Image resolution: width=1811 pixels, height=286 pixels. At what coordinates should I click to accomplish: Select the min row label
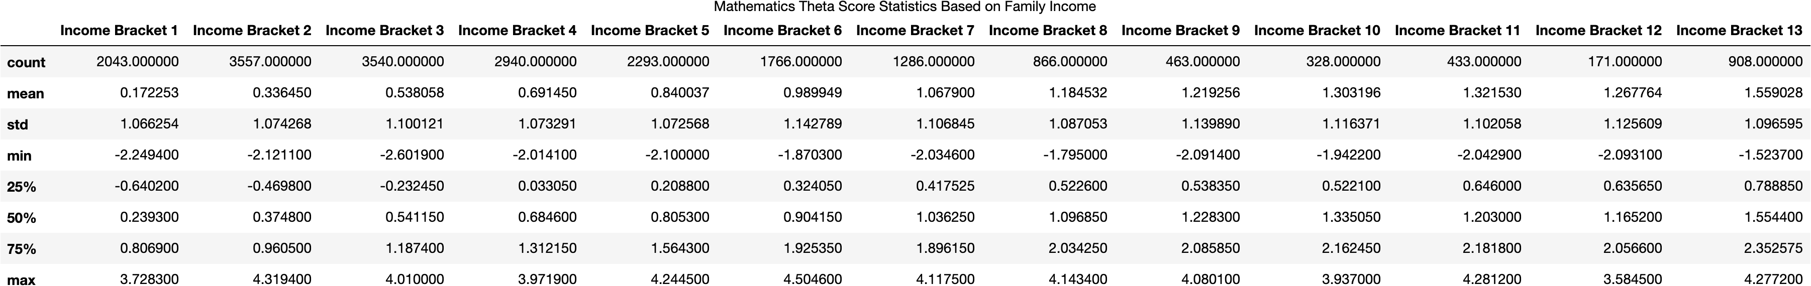[20, 156]
